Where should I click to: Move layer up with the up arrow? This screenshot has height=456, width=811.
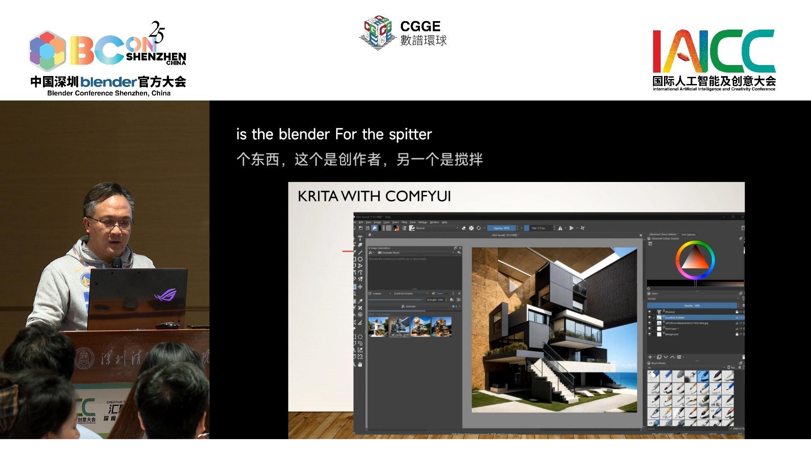pos(672,357)
